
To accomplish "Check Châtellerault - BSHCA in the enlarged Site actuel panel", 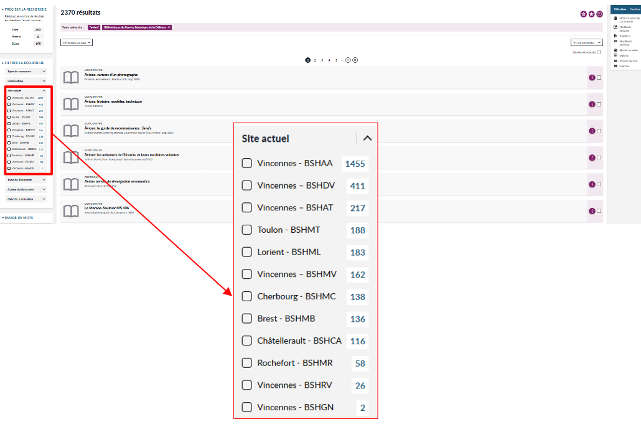I will [247, 340].
